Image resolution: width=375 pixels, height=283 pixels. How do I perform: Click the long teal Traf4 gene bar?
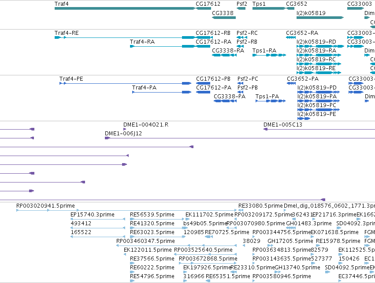[x=125, y=8]
